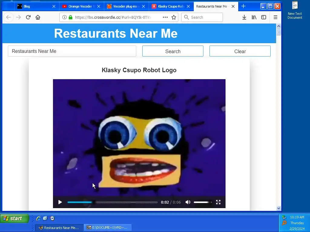Click the page Search button

pos(173,51)
